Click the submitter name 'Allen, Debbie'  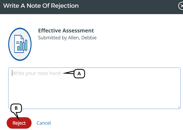(x=82, y=38)
